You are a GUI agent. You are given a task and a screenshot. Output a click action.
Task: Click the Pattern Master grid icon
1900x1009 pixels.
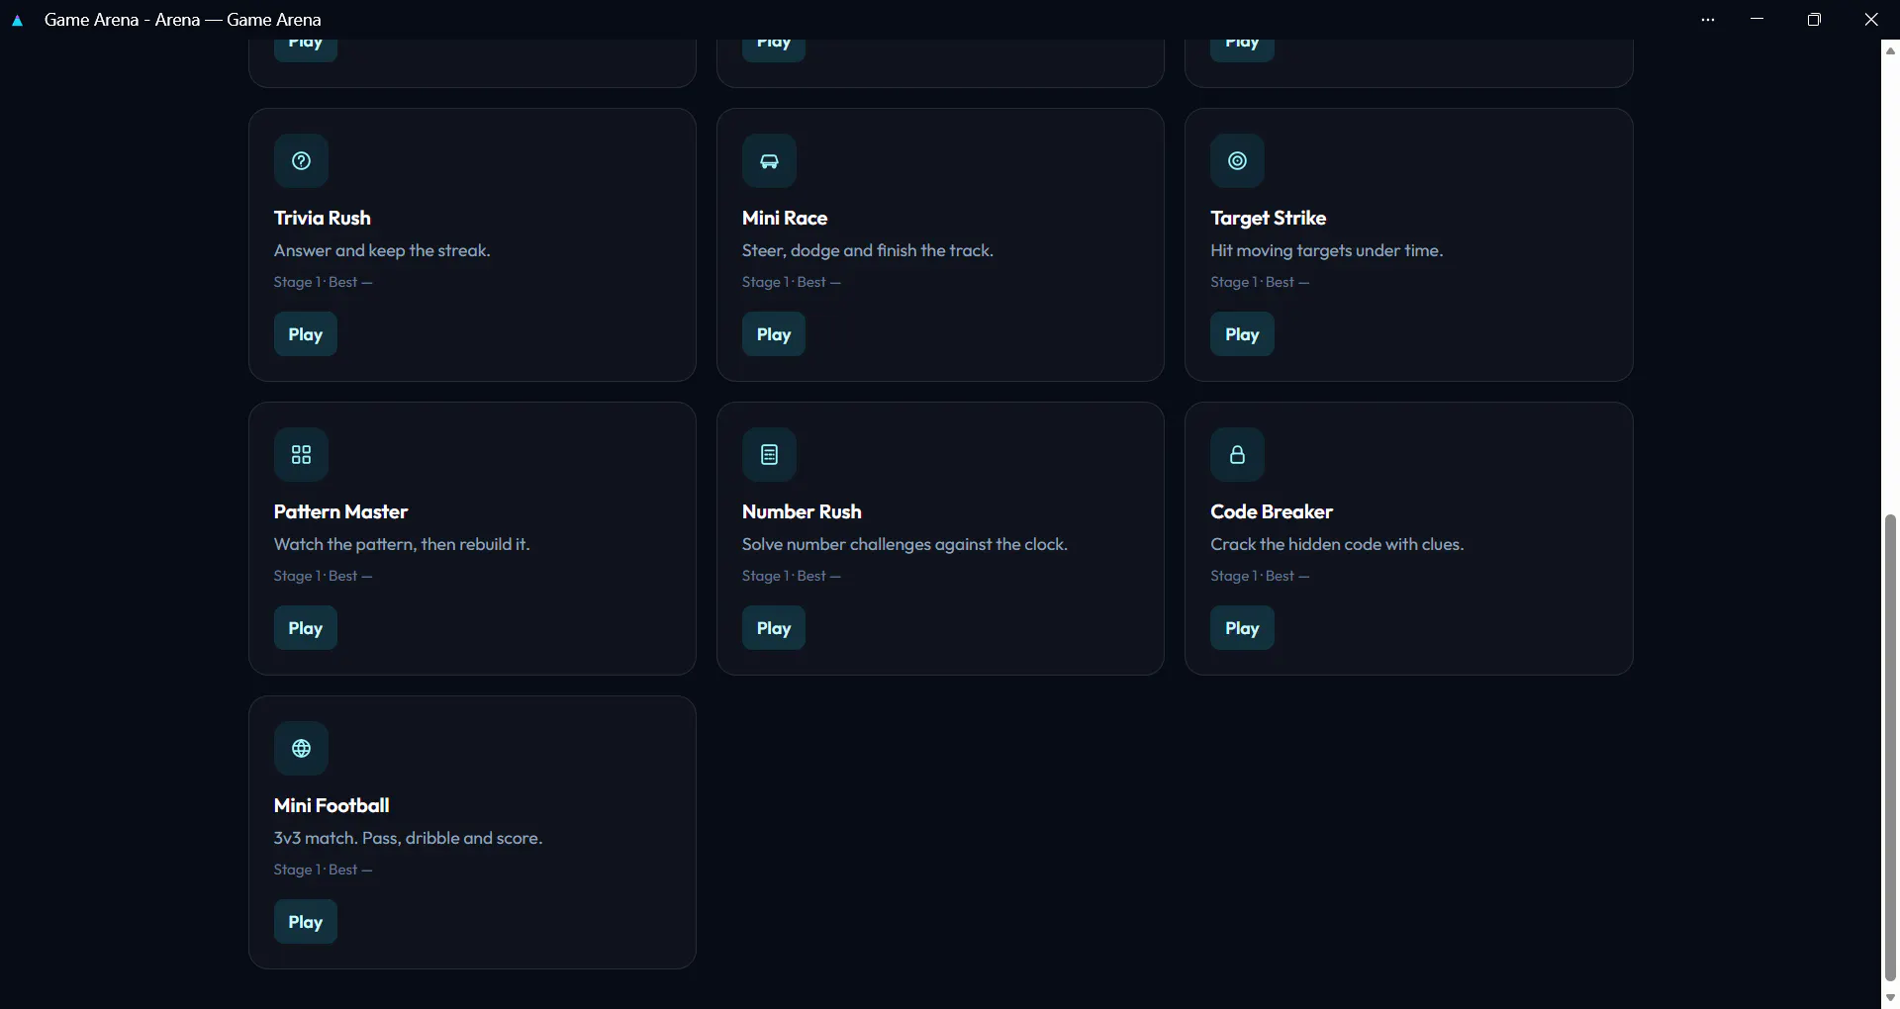click(x=301, y=454)
